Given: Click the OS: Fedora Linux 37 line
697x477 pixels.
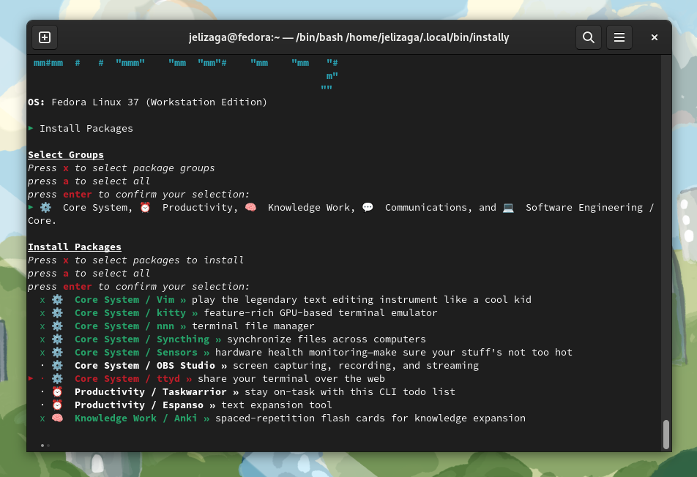Looking at the screenshot, I should (148, 102).
